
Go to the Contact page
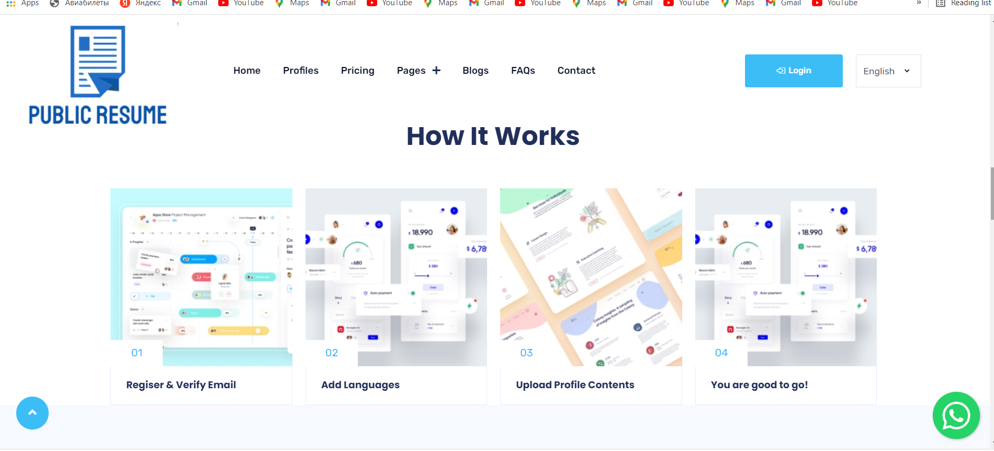[x=577, y=70]
